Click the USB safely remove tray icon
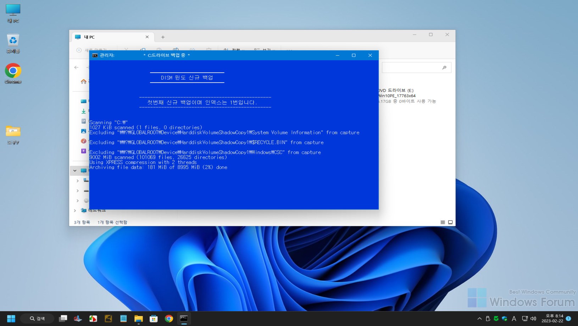 488,319
